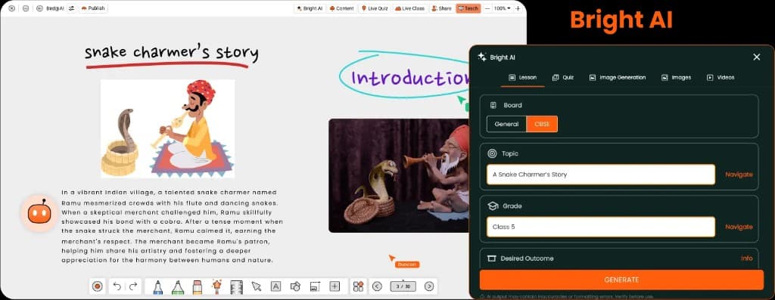Open Bright AI from the top toolbar

(310, 8)
